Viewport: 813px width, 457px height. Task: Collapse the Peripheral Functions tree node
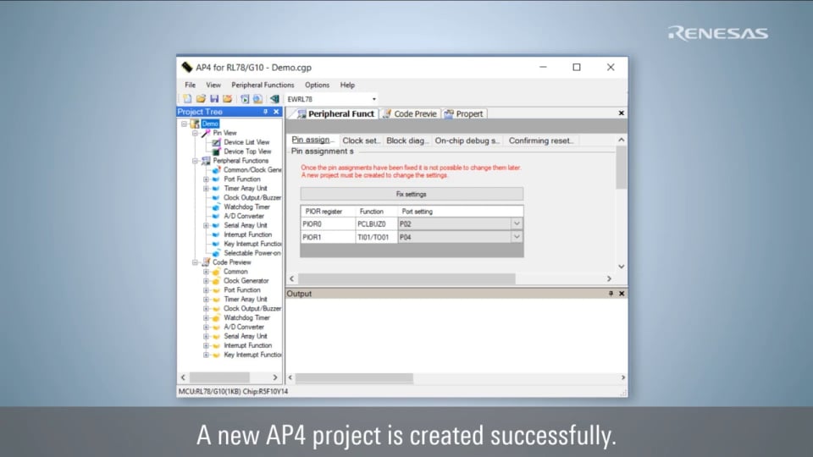pyautogui.click(x=195, y=161)
